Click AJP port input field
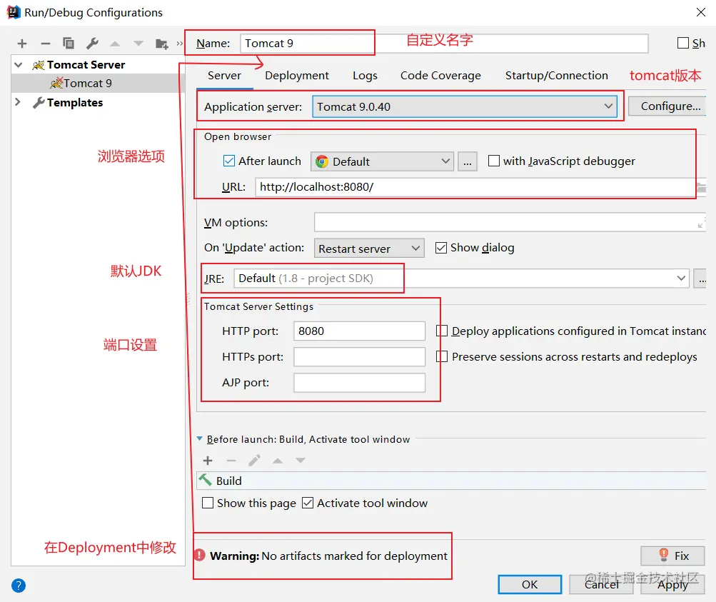Screen dimensions: 716x602 pos(359,383)
